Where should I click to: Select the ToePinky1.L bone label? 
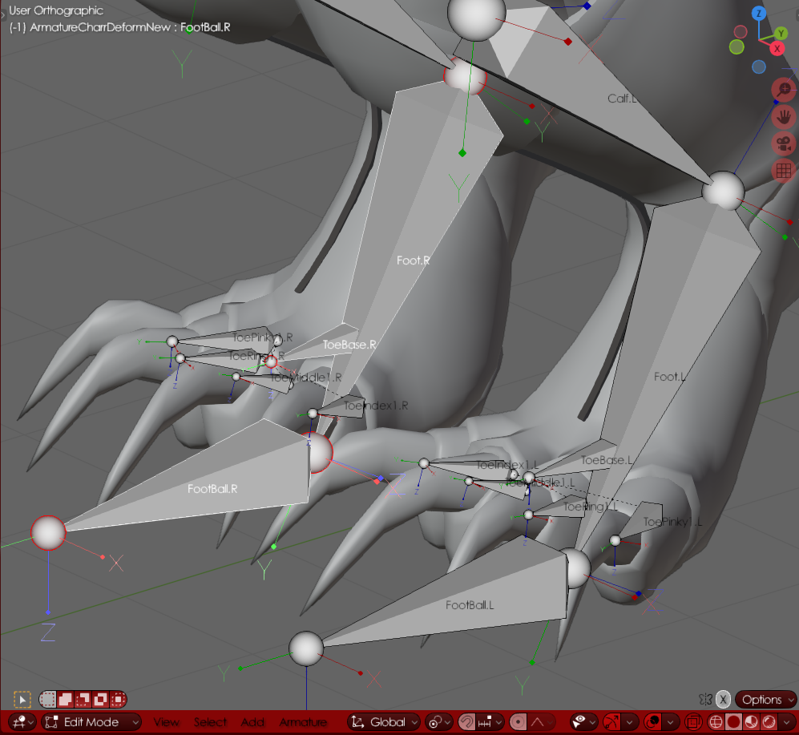pos(672,522)
